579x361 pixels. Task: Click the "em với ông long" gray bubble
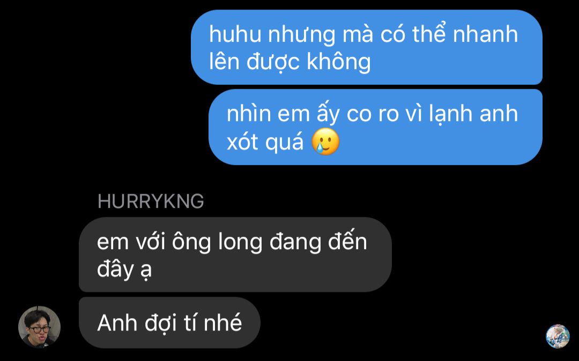[x=235, y=254]
